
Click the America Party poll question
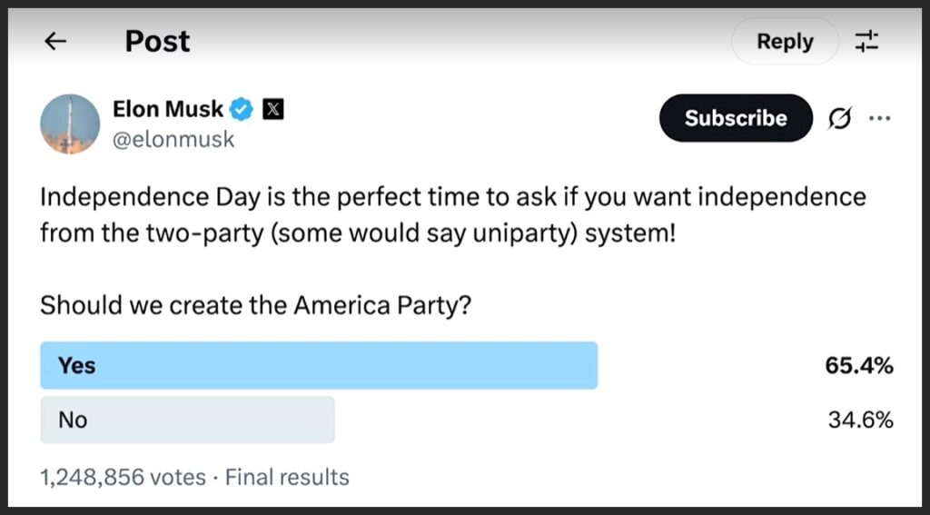255,306
